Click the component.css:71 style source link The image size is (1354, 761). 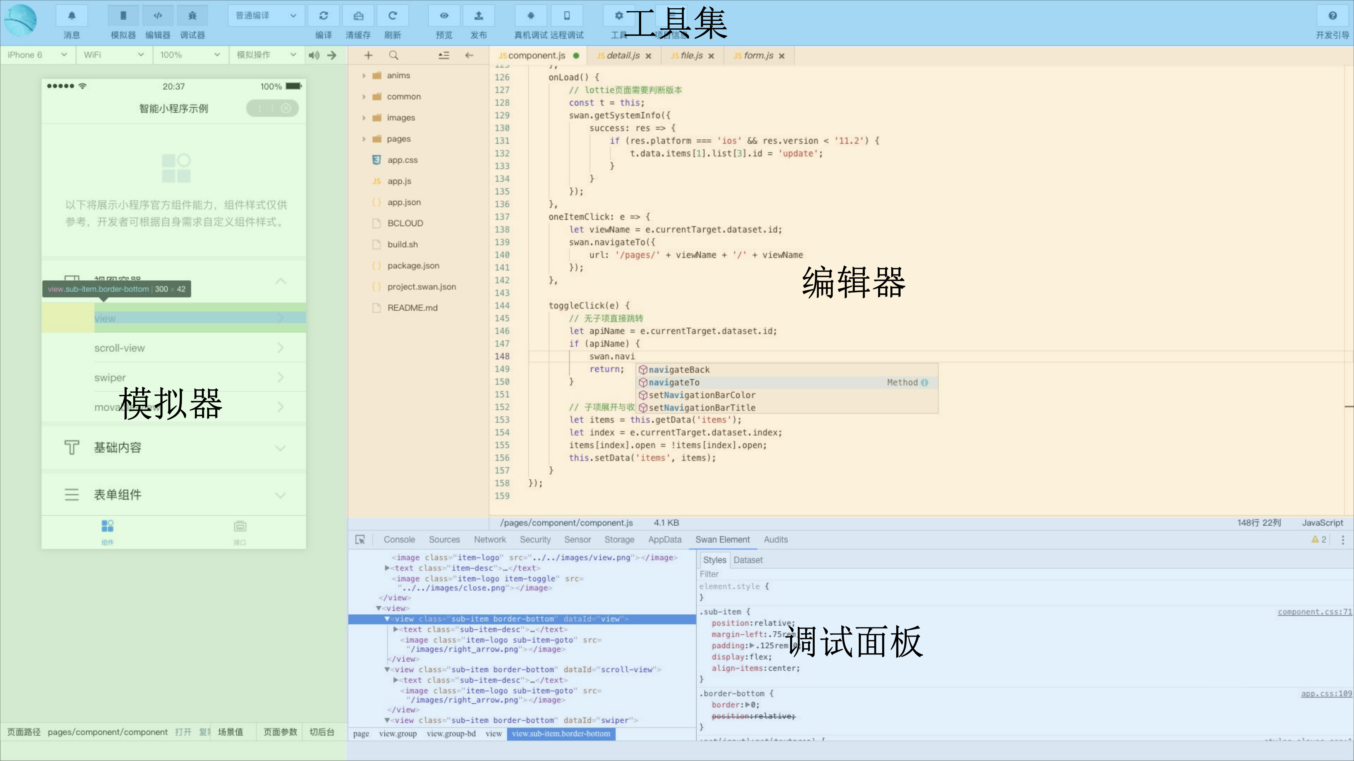(x=1314, y=612)
